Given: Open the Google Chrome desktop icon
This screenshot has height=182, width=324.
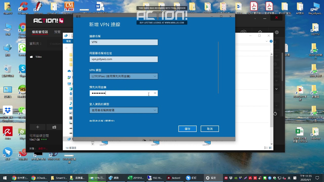Looking at the screenshot, I should [x=22, y=31].
